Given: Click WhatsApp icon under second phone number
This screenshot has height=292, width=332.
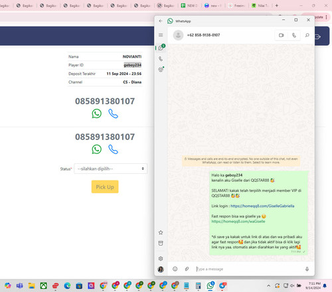Looking at the screenshot, I should 97,149.
